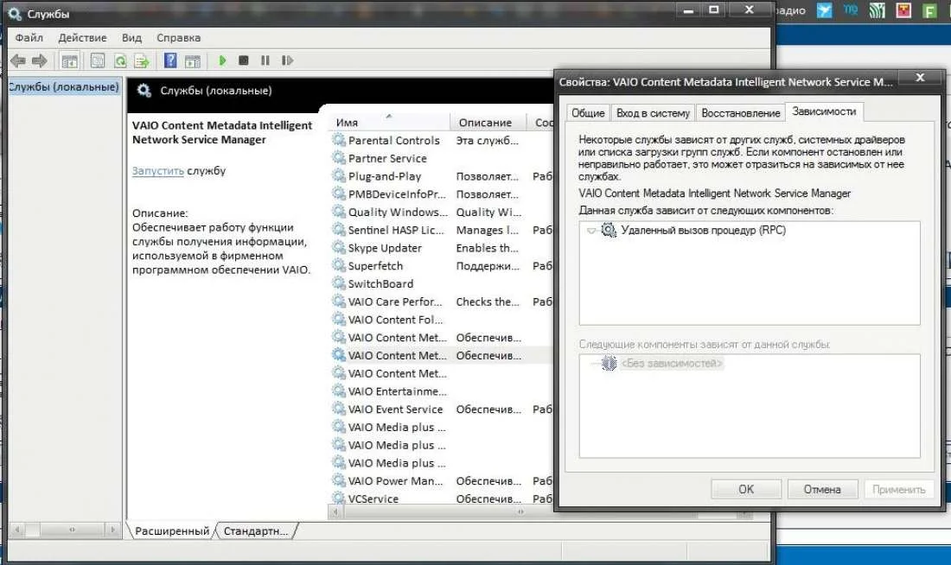This screenshot has width=951, height=565.
Task: Collapse the Remote Procedure Call (RPC) tree node
Action: point(590,231)
